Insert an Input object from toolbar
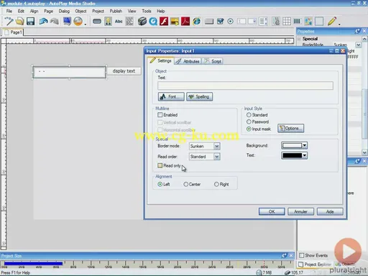The width and height of the screenshot is (368, 276). pyautogui.click(x=241, y=22)
